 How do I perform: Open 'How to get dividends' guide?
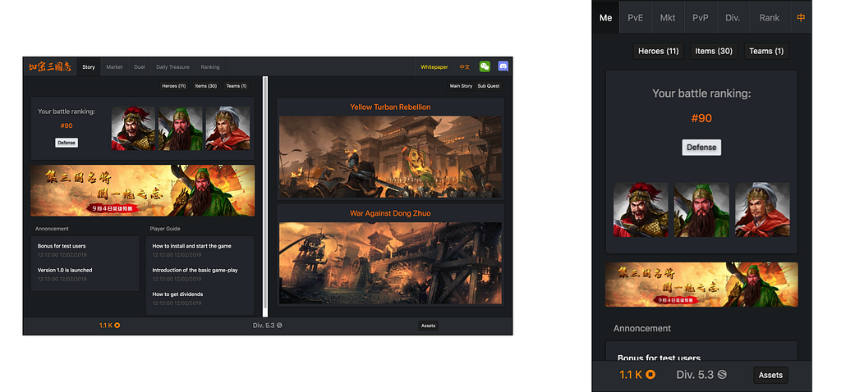[x=177, y=294]
